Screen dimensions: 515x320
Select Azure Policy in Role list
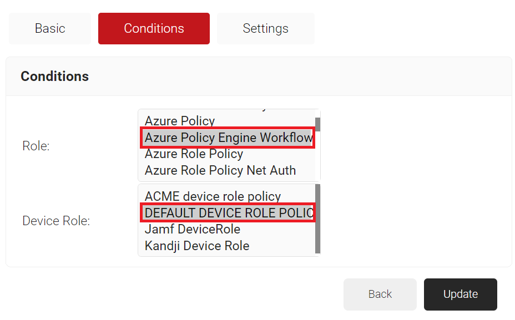point(180,121)
